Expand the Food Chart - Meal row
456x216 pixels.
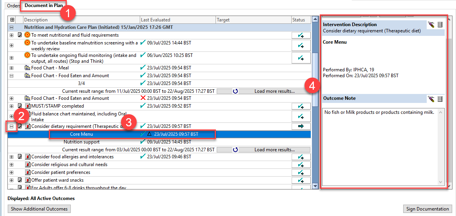(x=12, y=68)
